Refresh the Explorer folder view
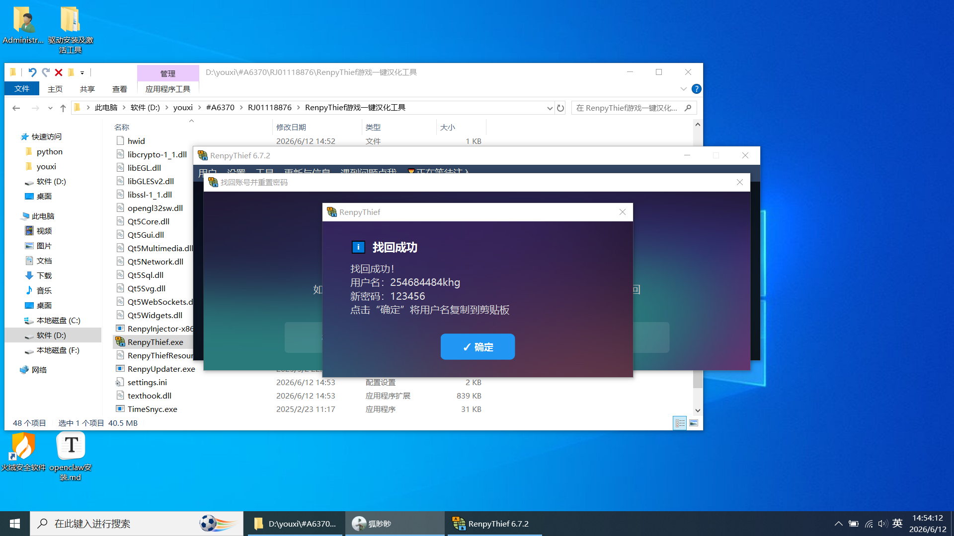This screenshot has width=954, height=536. point(560,108)
